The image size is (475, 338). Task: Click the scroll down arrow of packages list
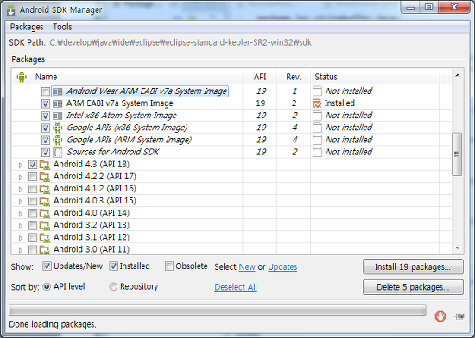click(457, 248)
